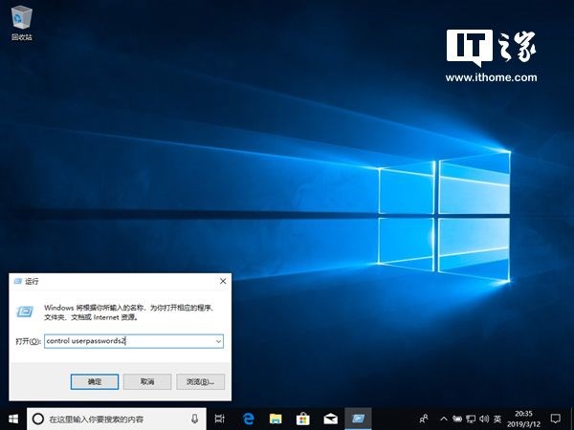Click the 确定 button in the Run dialog
This screenshot has height=430, width=574.
click(95, 381)
